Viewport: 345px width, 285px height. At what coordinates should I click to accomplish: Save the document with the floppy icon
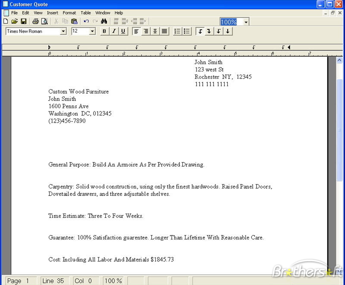pyautogui.click(x=24, y=21)
